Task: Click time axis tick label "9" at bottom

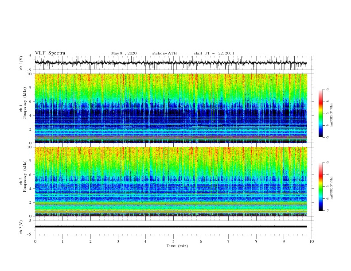Action: point(284,241)
